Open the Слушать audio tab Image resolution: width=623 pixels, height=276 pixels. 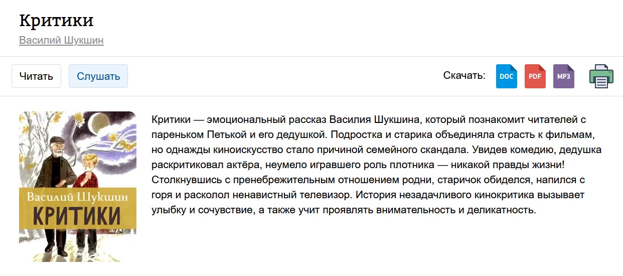pos(98,76)
